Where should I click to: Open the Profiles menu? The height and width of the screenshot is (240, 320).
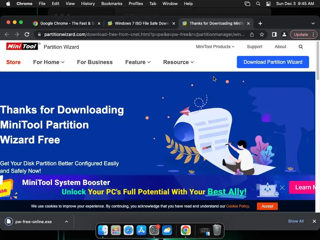(136, 4)
